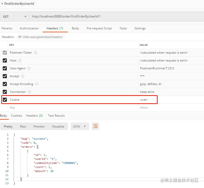Uncheck the Connection header checkbox
The height and width of the screenshot is (188, 204).
pos(5,92)
